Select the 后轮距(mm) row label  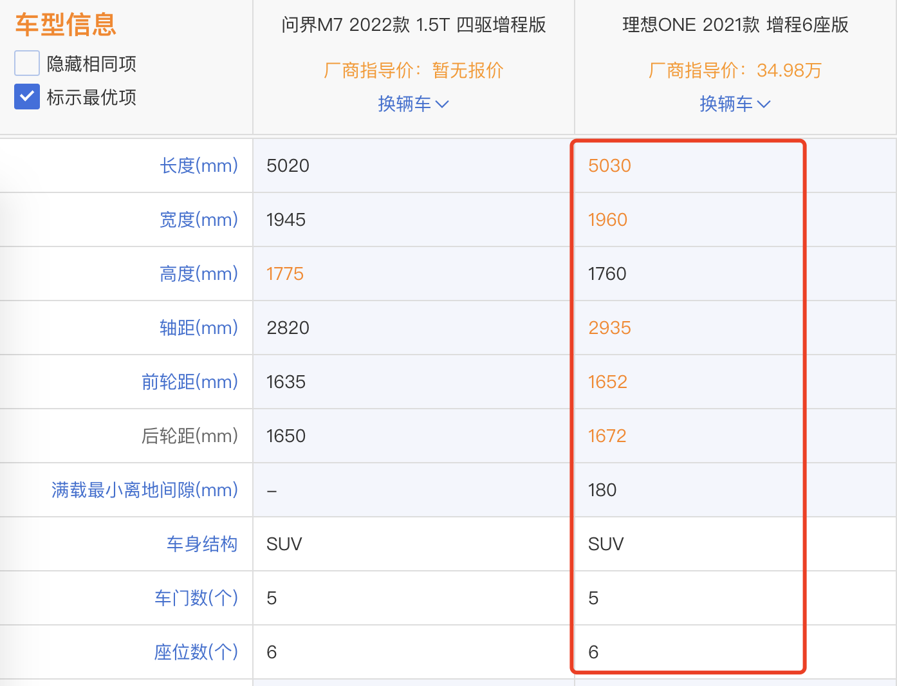[x=190, y=436]
